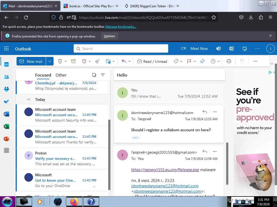The width and height of the screenshot is (277, 207).
Task: Reply all using the toolbar arrow icon
Action: (124, 61)
